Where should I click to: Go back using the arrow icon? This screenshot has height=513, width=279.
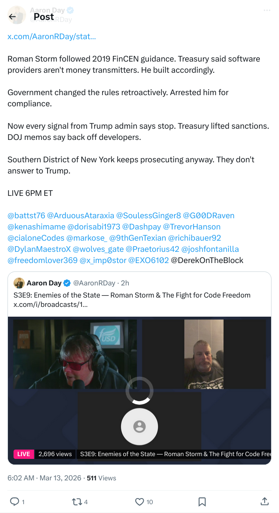[x=13, y=17]
